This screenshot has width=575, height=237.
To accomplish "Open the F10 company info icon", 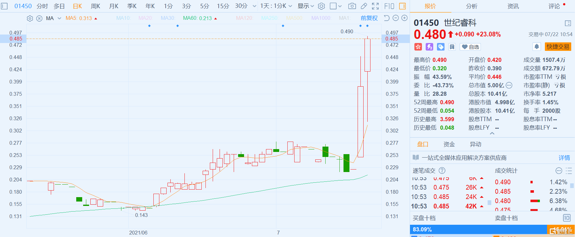I will click(x=389, y=6).
